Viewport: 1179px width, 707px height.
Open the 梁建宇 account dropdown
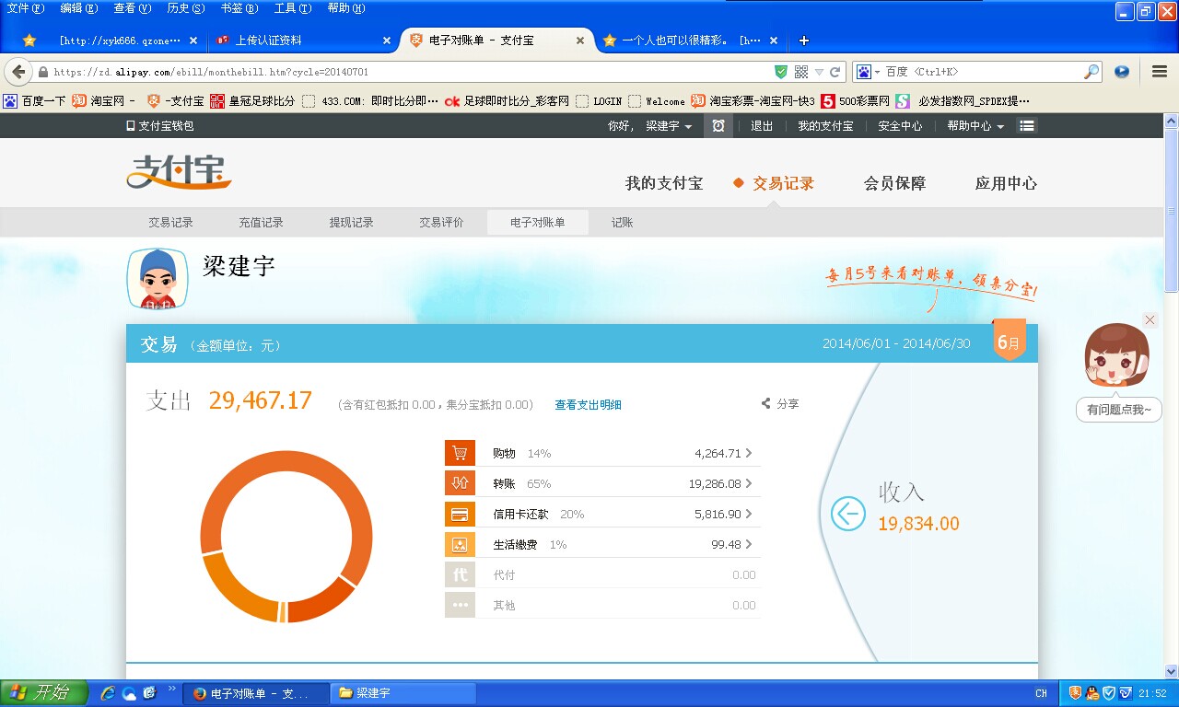coord(669,126)
